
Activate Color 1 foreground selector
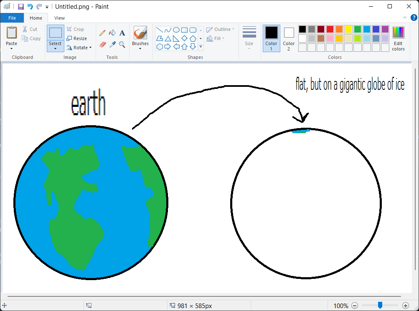271,38
